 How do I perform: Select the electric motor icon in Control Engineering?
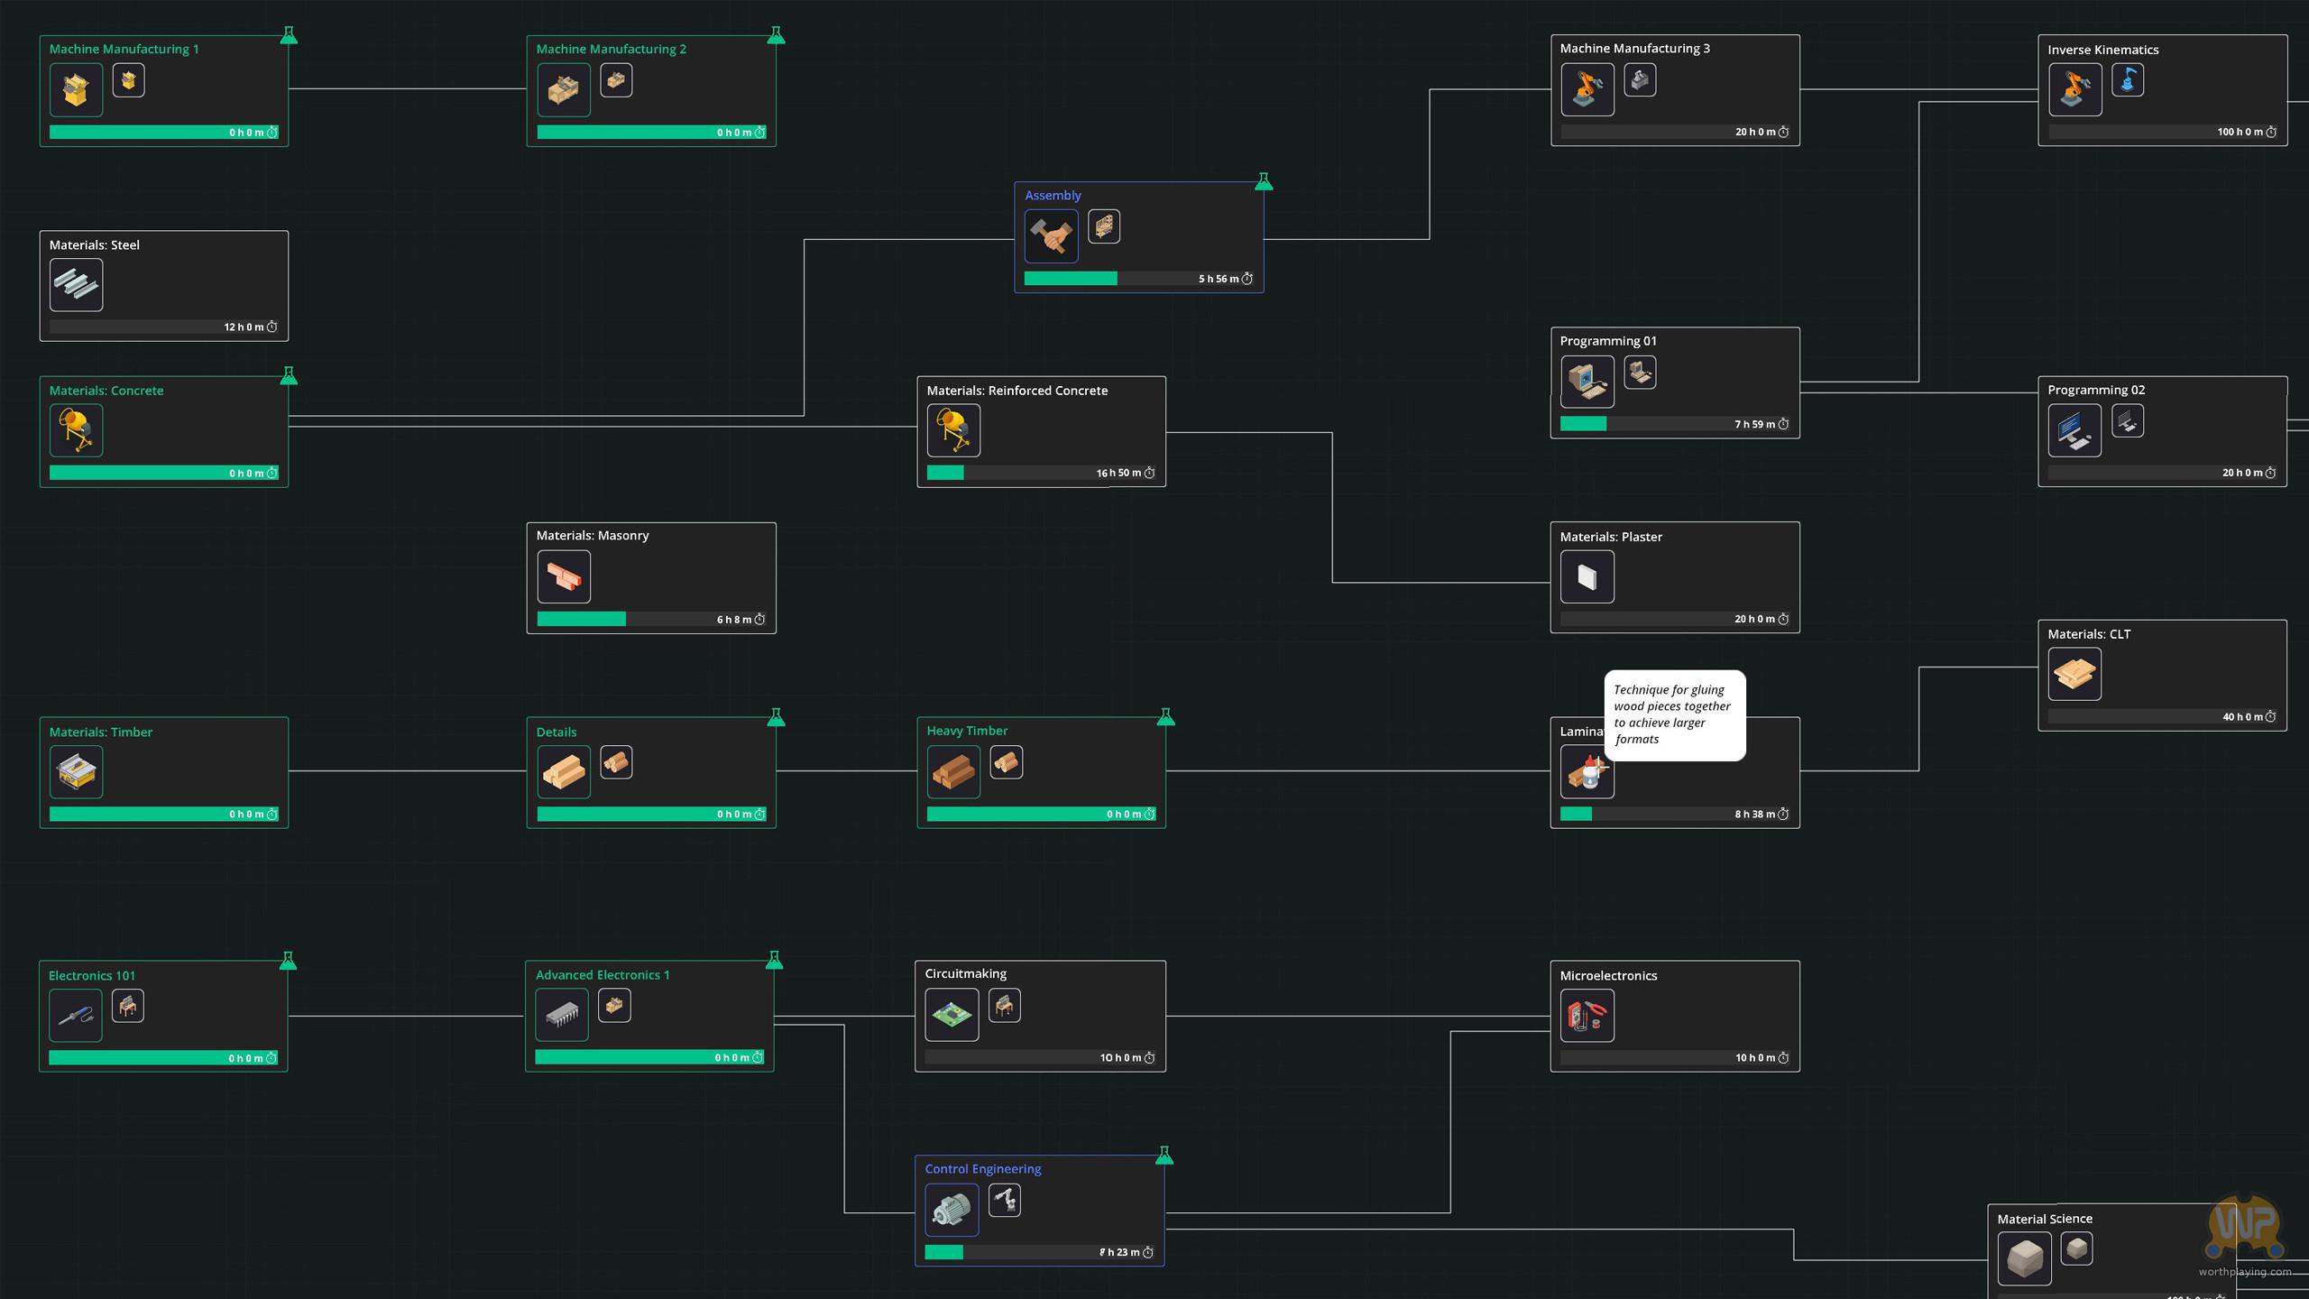coord(951,1209)
